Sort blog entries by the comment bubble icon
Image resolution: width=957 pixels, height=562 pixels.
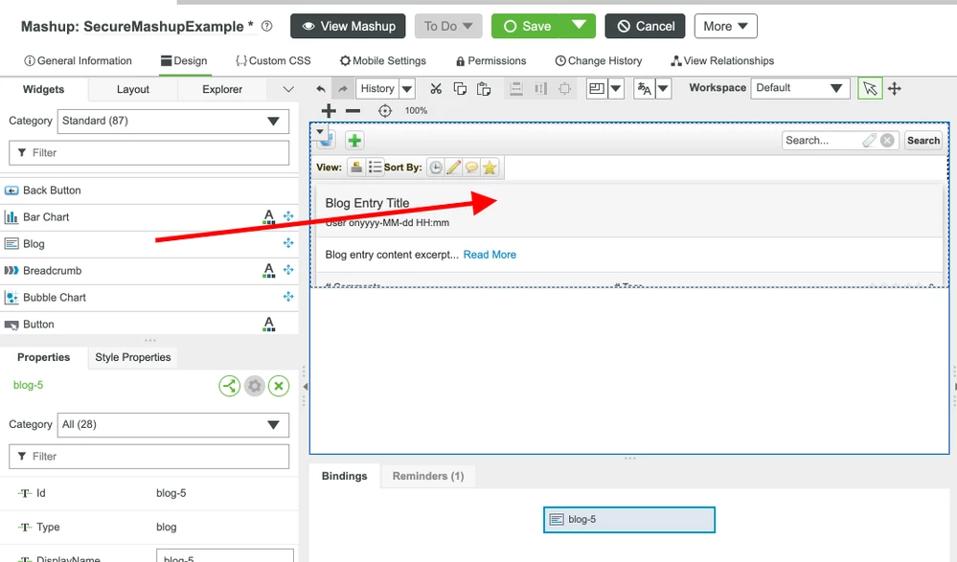[x=471, y=168]
